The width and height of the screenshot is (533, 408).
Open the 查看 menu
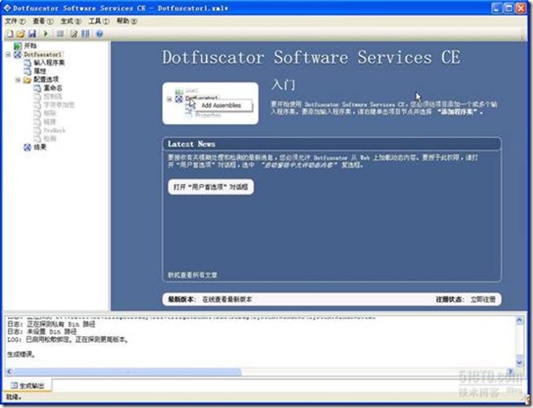pos(42,21)
